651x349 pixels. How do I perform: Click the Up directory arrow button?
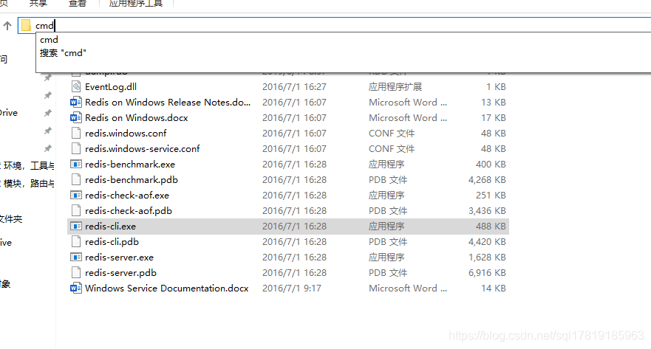coord(7,26)
